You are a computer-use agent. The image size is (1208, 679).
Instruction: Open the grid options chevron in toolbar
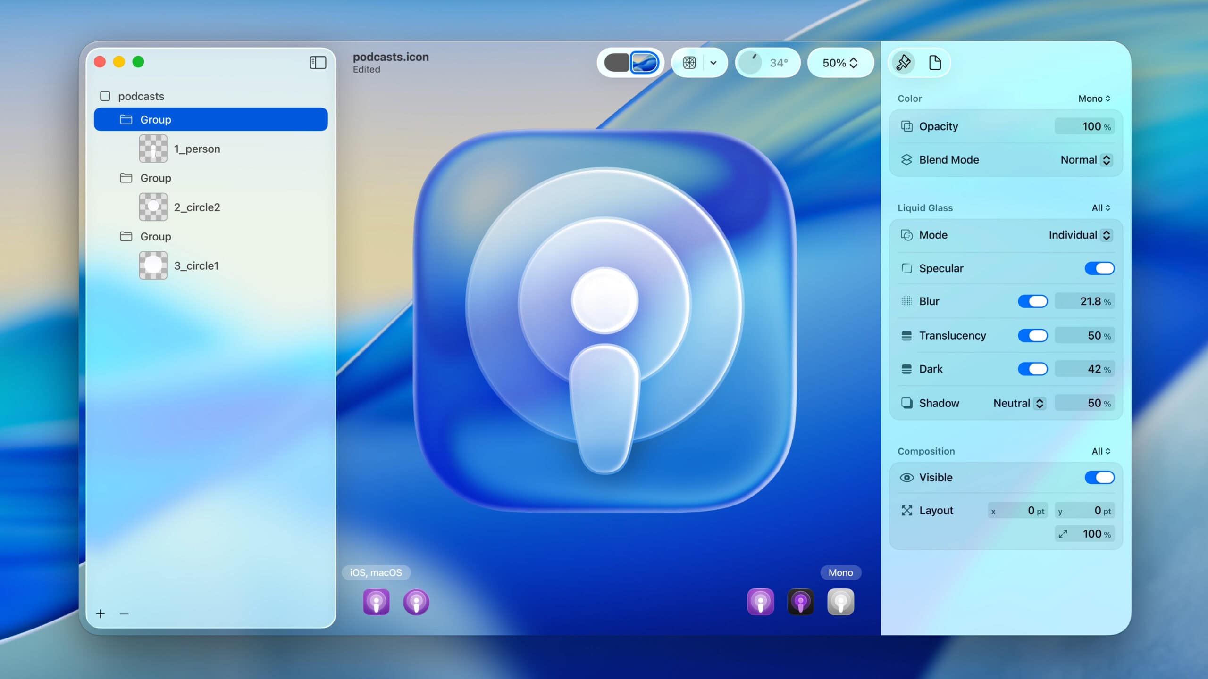(x=713, y=62)
